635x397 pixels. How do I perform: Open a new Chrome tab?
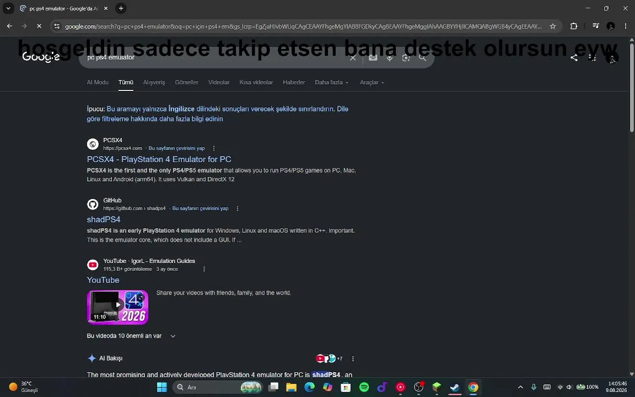point(121,8)
